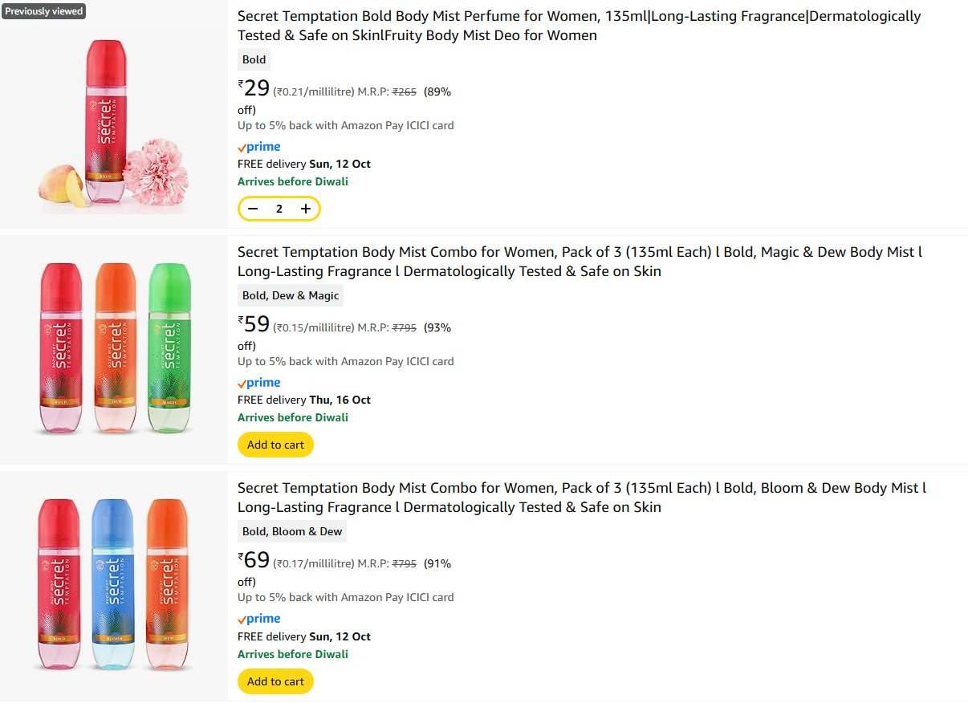Select the Bold, Bloom & Dew variant tag

click(292, 531)
